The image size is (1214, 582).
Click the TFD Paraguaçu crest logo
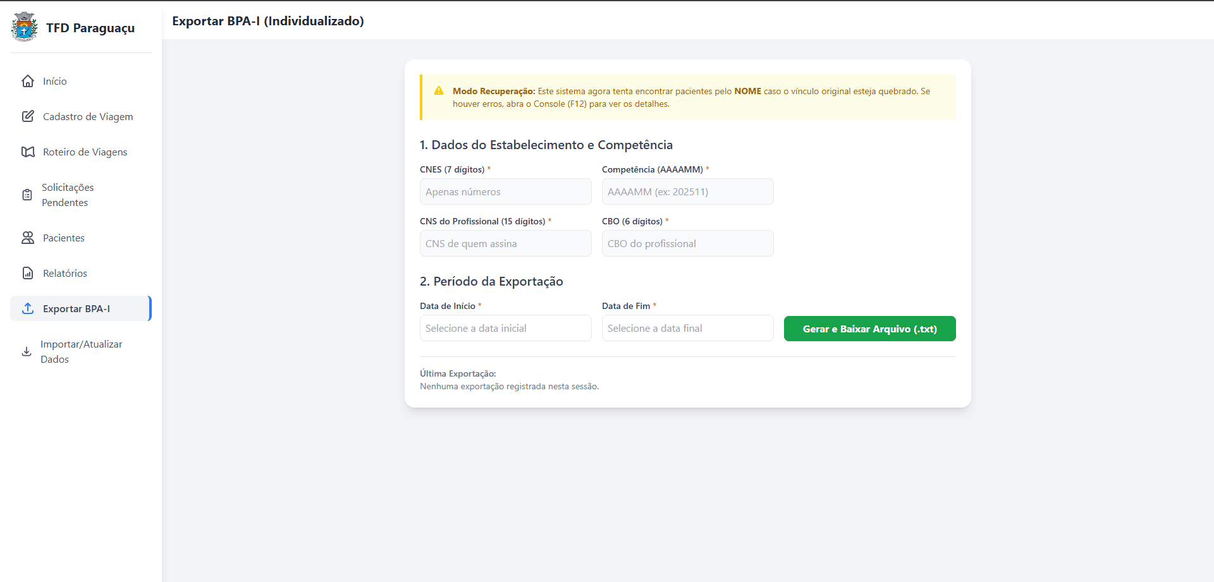tap(25, 27)
